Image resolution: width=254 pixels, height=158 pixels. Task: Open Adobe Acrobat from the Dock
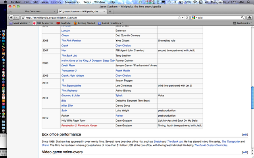[4, 98]
